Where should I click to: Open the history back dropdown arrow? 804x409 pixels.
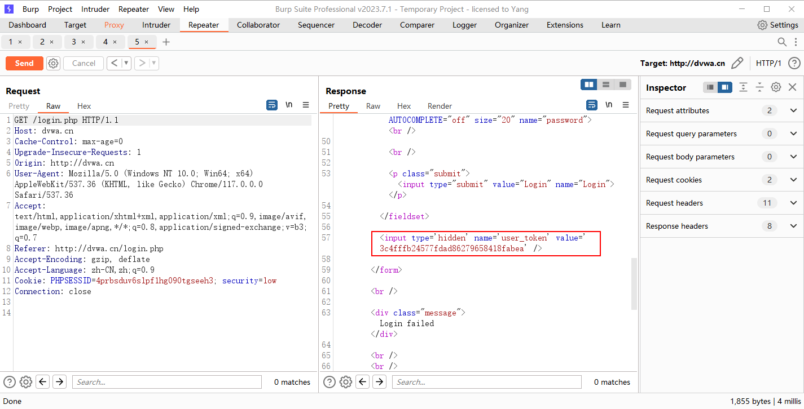click(x=126, y=64)
